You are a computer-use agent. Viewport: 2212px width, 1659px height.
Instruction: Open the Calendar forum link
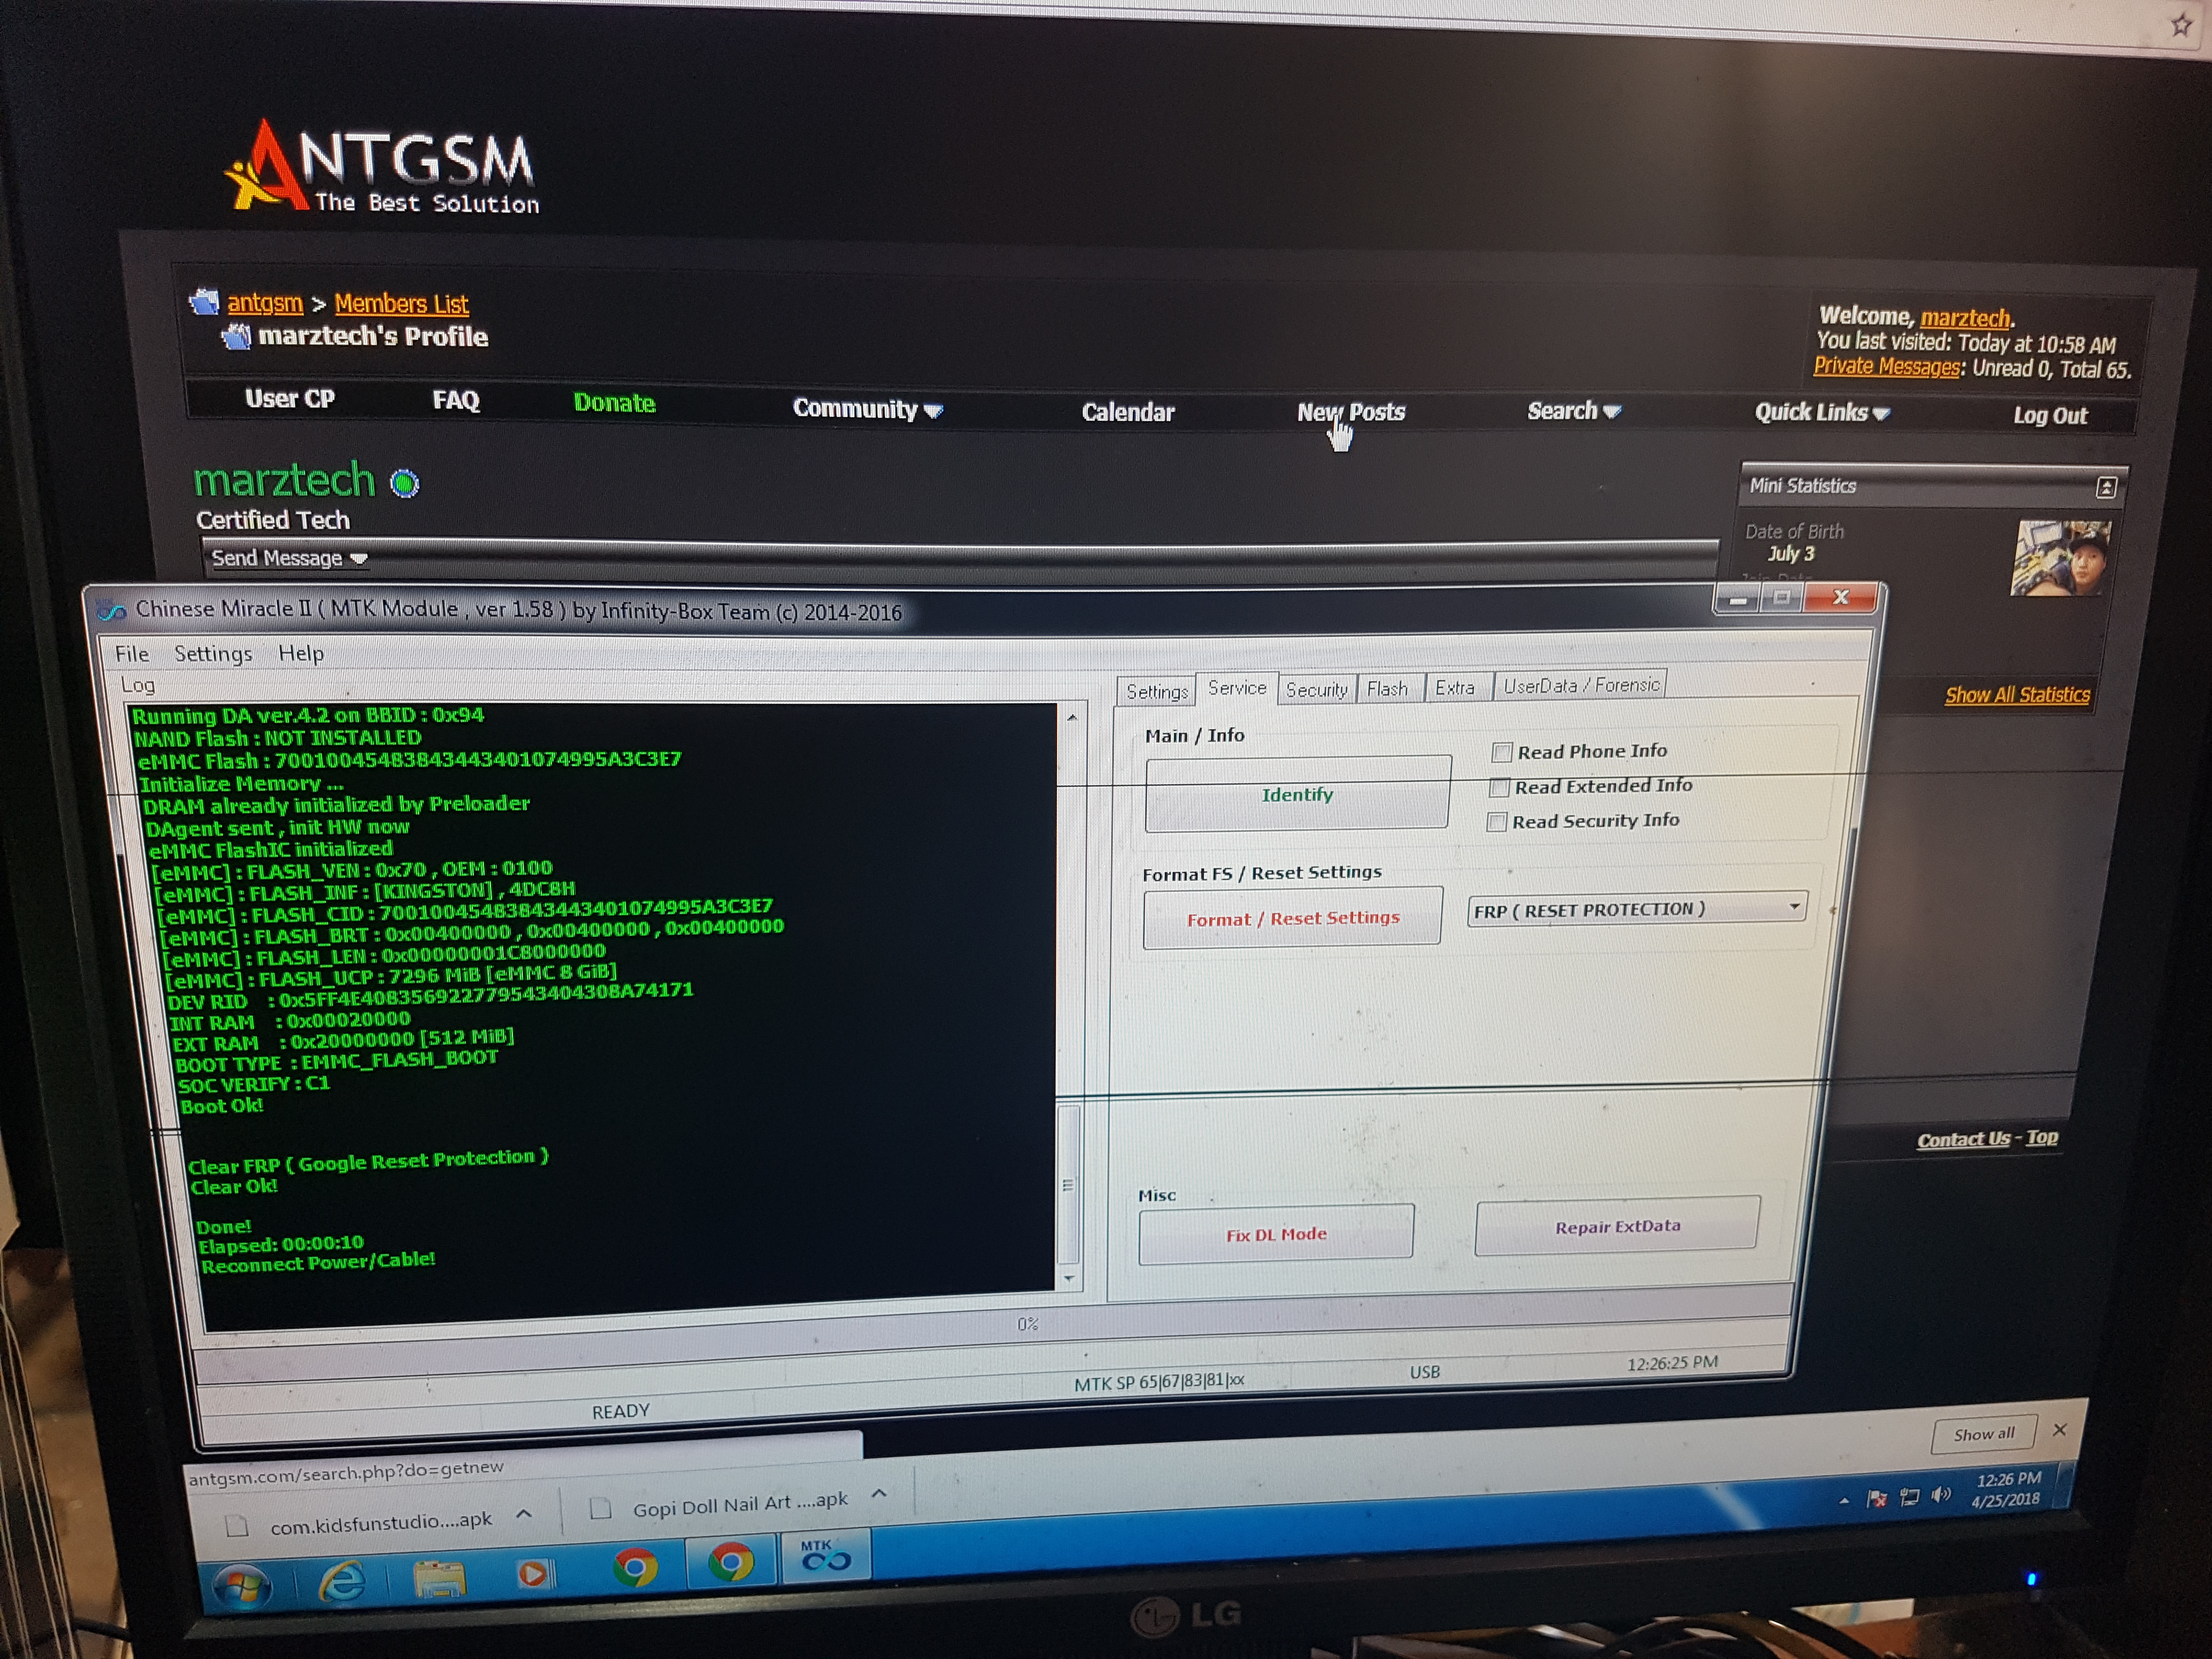(x=1127, y=412)
